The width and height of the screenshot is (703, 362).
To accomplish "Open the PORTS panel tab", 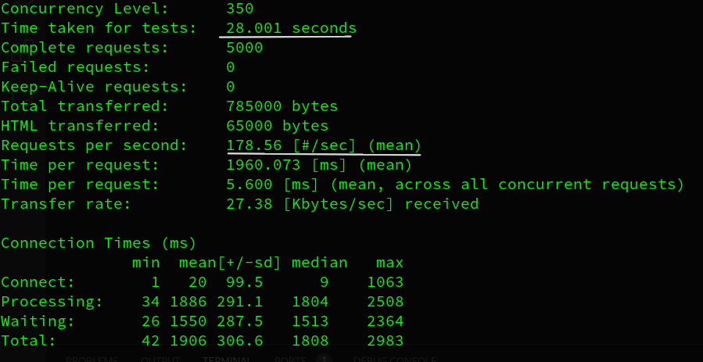I will click(x=290, y=360).
